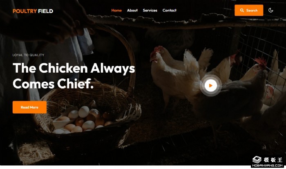
Task: Click the MOBANWANG.COM watermark text
Action: [267, 166]
